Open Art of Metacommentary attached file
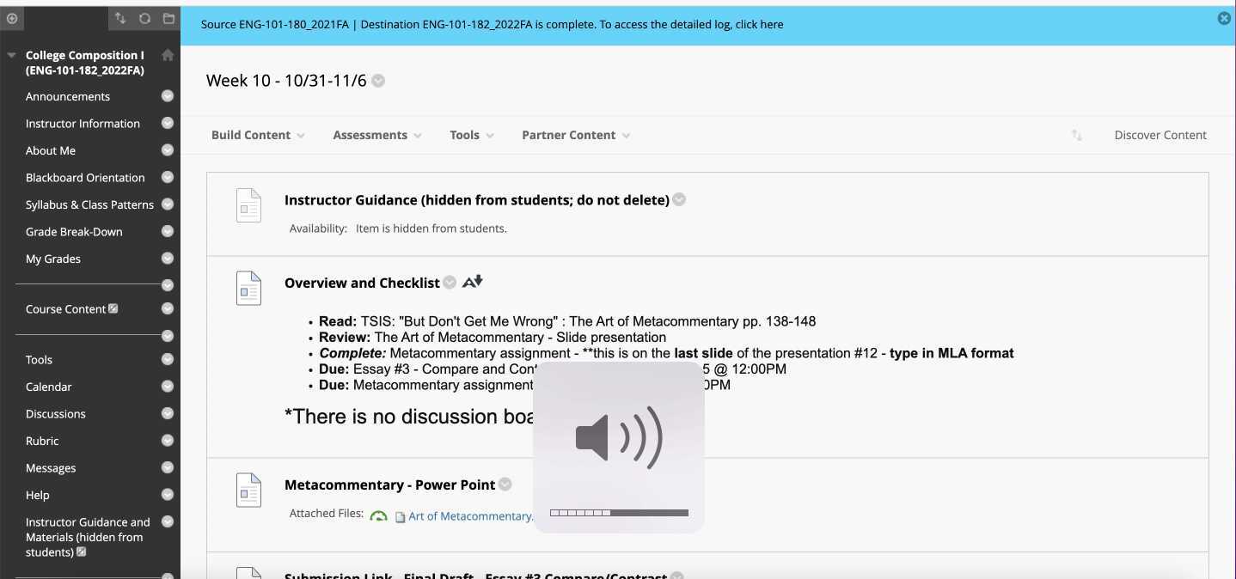This screenshot has width=1236, height=579. point(470,516)
